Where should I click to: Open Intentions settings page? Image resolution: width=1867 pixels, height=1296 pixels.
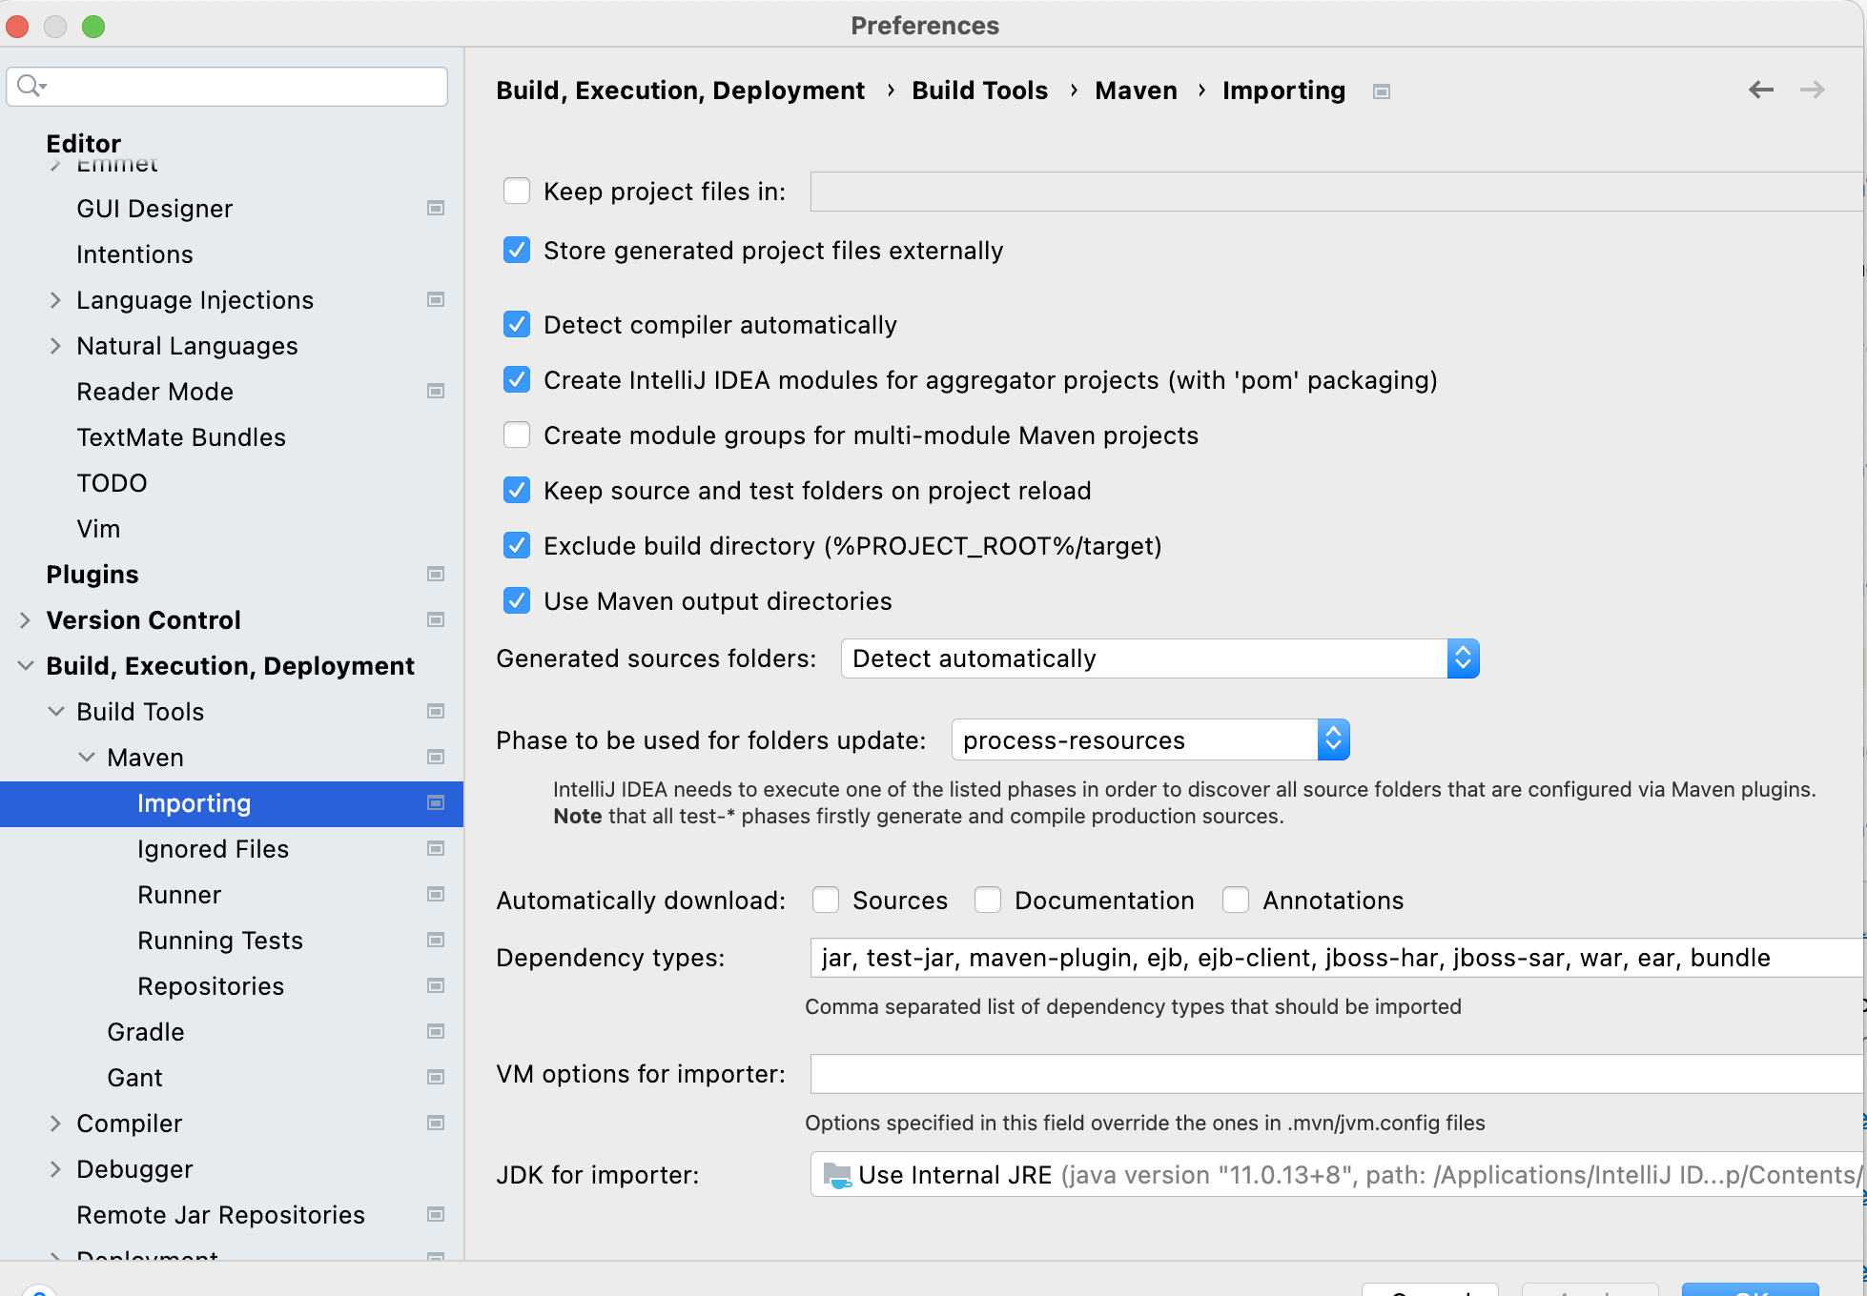pyautogui.click(x=134, y=254)
